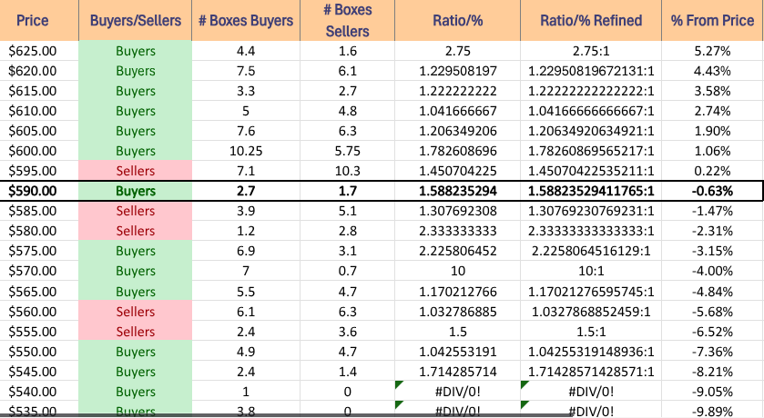Image resolution: width=764 pixels, height=418 pixels.
Task: Click the green Buyers cell in $625.00 row
Action: coord(136,51)
